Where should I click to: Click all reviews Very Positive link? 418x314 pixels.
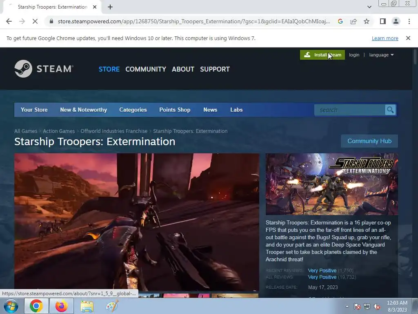[322, 277]
